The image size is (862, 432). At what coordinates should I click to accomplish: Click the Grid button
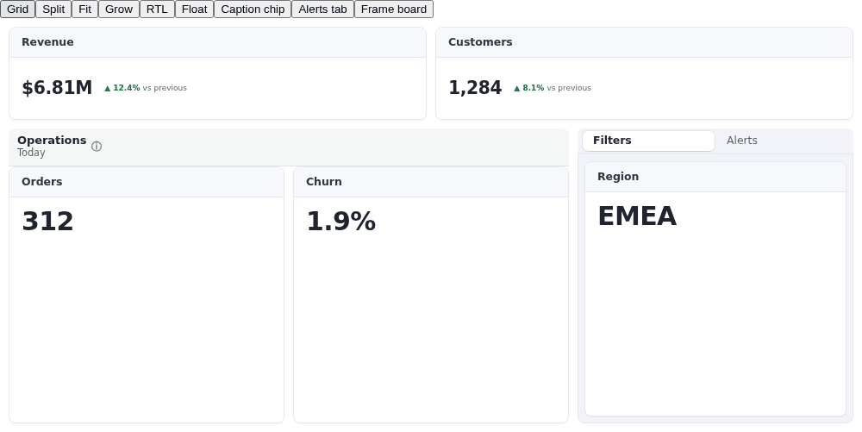(17, 9)
